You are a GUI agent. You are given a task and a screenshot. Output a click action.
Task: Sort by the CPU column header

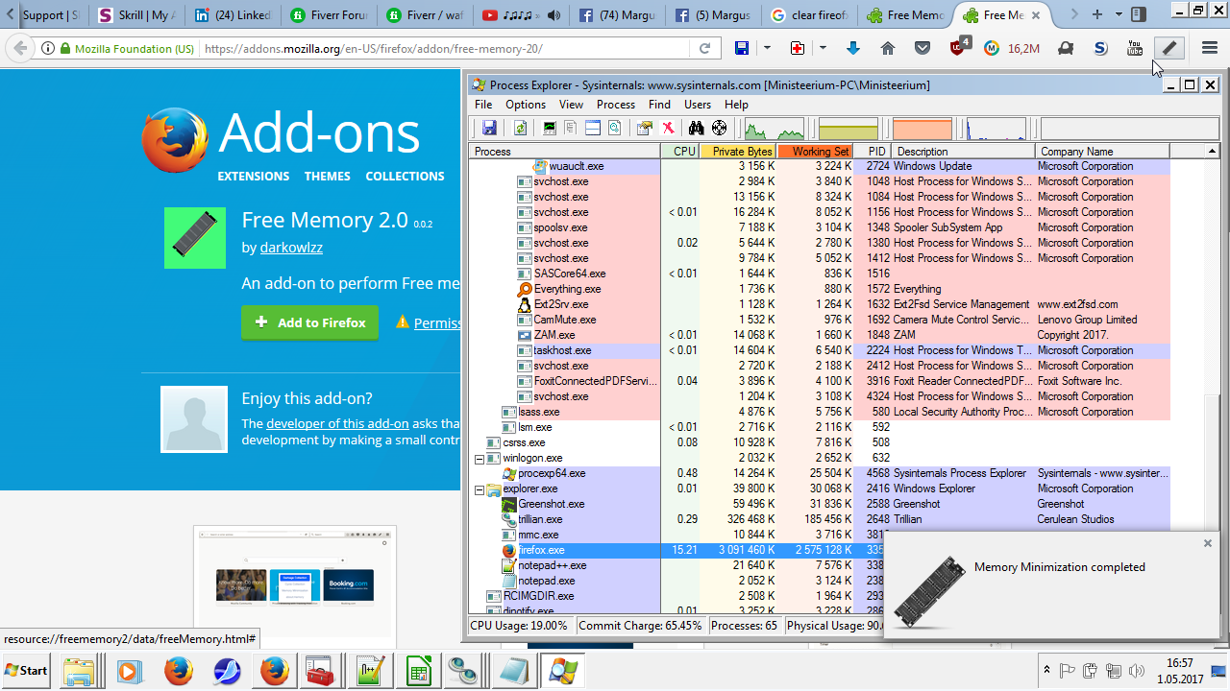coord(679,152)
